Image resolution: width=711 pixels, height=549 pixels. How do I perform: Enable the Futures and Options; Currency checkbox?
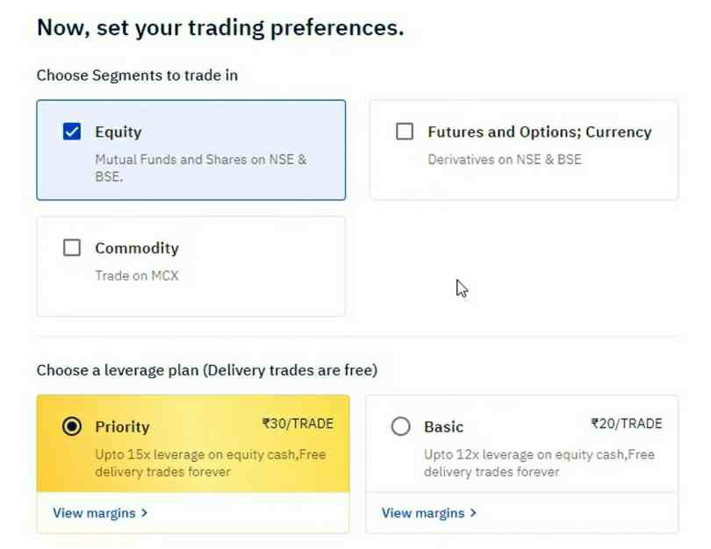tap(405, 132)
